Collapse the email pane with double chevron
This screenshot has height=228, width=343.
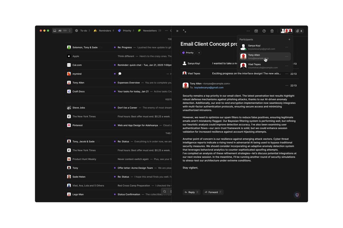click(x=177, y=31)
